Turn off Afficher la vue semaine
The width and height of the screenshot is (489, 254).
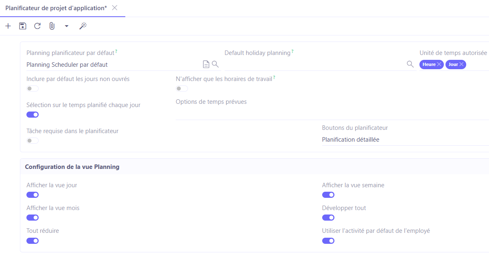point(328,195)
